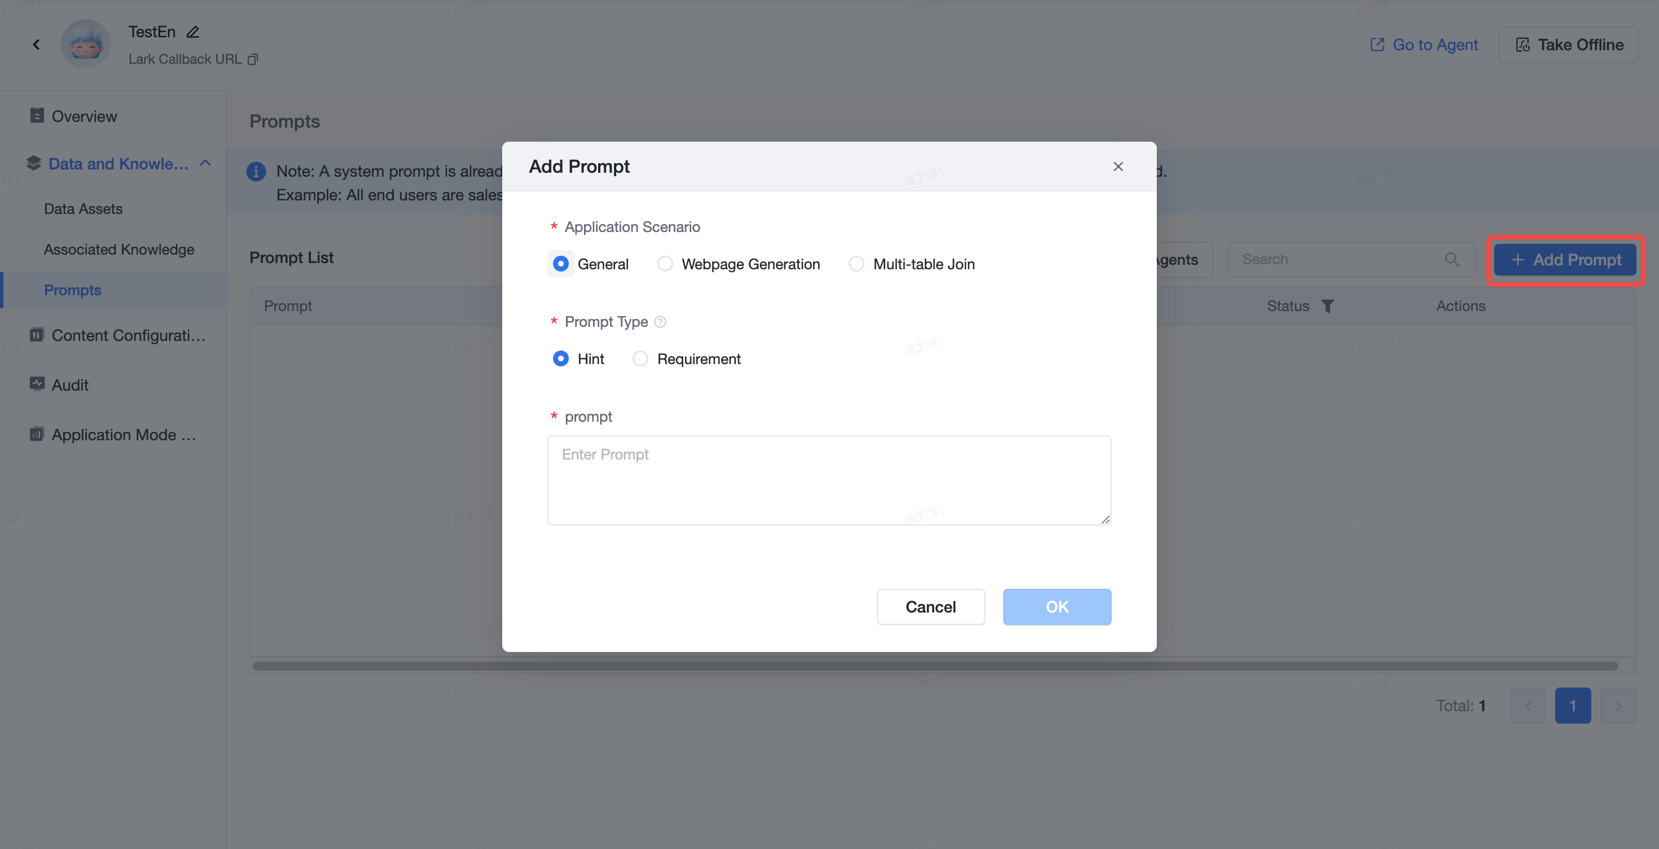Go to next page arrow
1659x849 pixels.
click(x=1618, y=706)
